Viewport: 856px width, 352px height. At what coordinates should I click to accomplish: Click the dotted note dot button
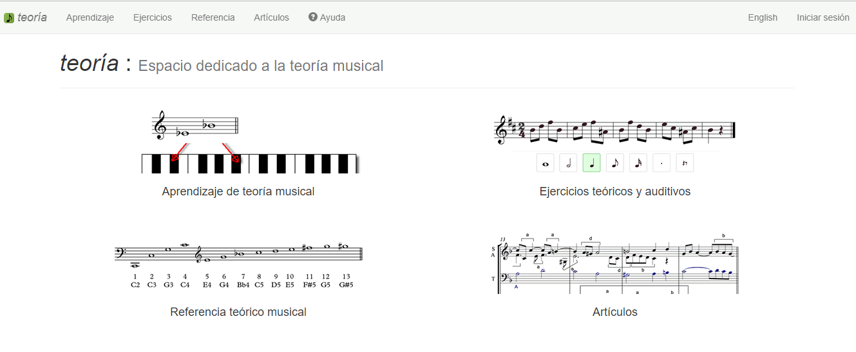pyautogui.click(x=661, y=164)
